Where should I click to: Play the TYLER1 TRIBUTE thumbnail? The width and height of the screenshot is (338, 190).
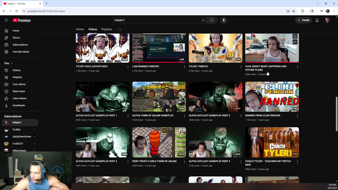tap(215, 48)
